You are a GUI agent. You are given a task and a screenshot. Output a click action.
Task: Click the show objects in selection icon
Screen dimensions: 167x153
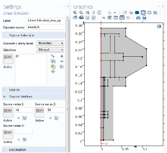coord(110,18)
